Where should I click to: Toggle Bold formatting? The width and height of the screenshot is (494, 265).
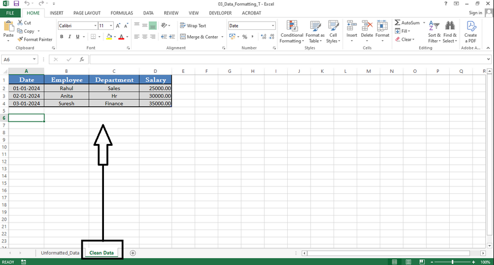pos(61,37)
